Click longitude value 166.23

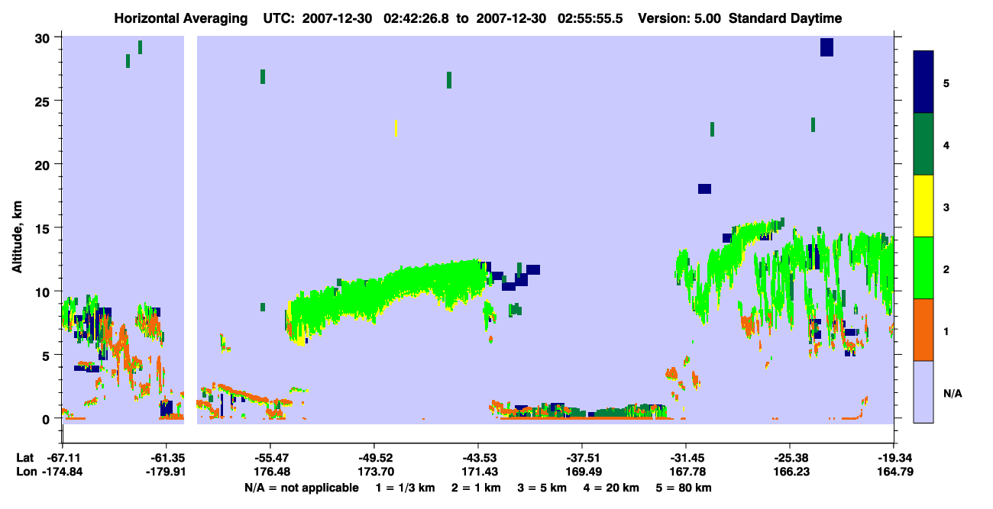click(x=790, y=472)
